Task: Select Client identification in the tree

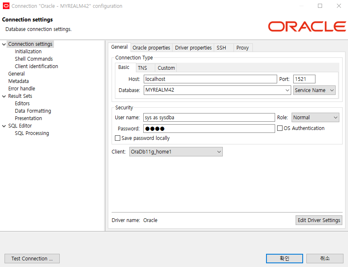Action: (x=36, y=66)
